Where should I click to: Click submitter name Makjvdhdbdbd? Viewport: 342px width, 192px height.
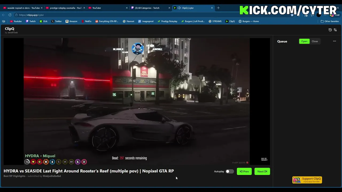click(x=52, y=176)
